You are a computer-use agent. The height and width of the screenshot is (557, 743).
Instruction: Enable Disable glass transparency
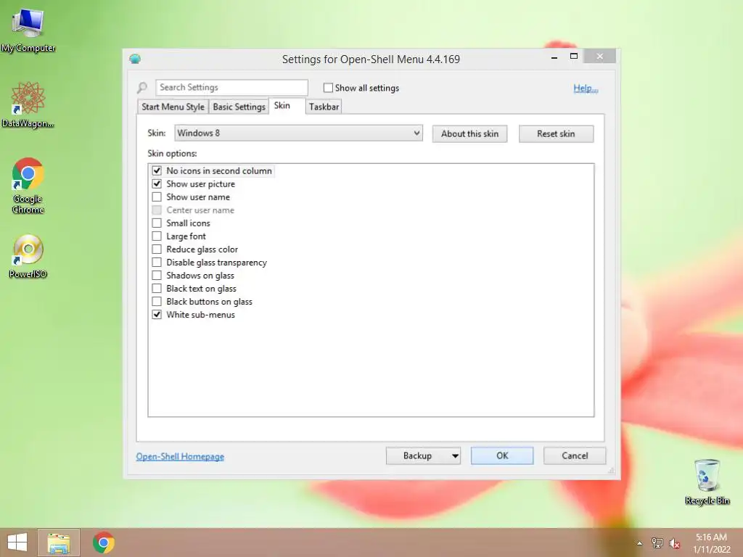pos(157,263)
